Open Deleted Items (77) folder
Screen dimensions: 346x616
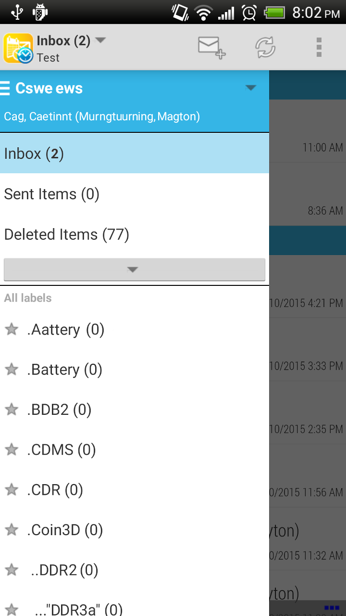coord(134,234)
